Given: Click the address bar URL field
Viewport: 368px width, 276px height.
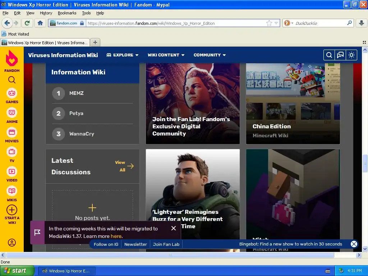Looking at the screenshot, I should click(176, 23).
